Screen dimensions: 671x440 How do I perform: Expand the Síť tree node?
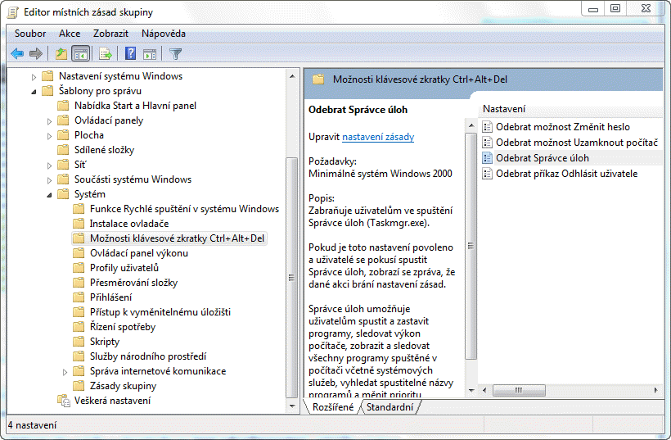49,166
